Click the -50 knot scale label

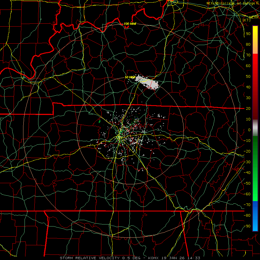pos(247,183)
